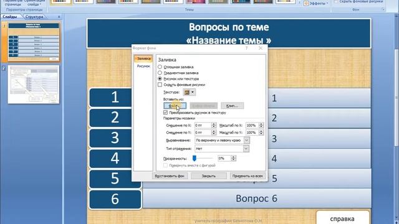Click the справка button on slide

tap(342, 218)
